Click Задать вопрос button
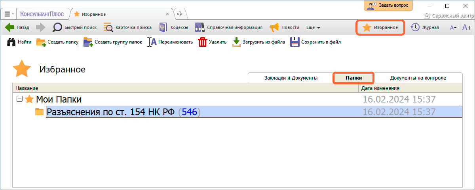The image size is (475, 190). click(x=388, y=6)
